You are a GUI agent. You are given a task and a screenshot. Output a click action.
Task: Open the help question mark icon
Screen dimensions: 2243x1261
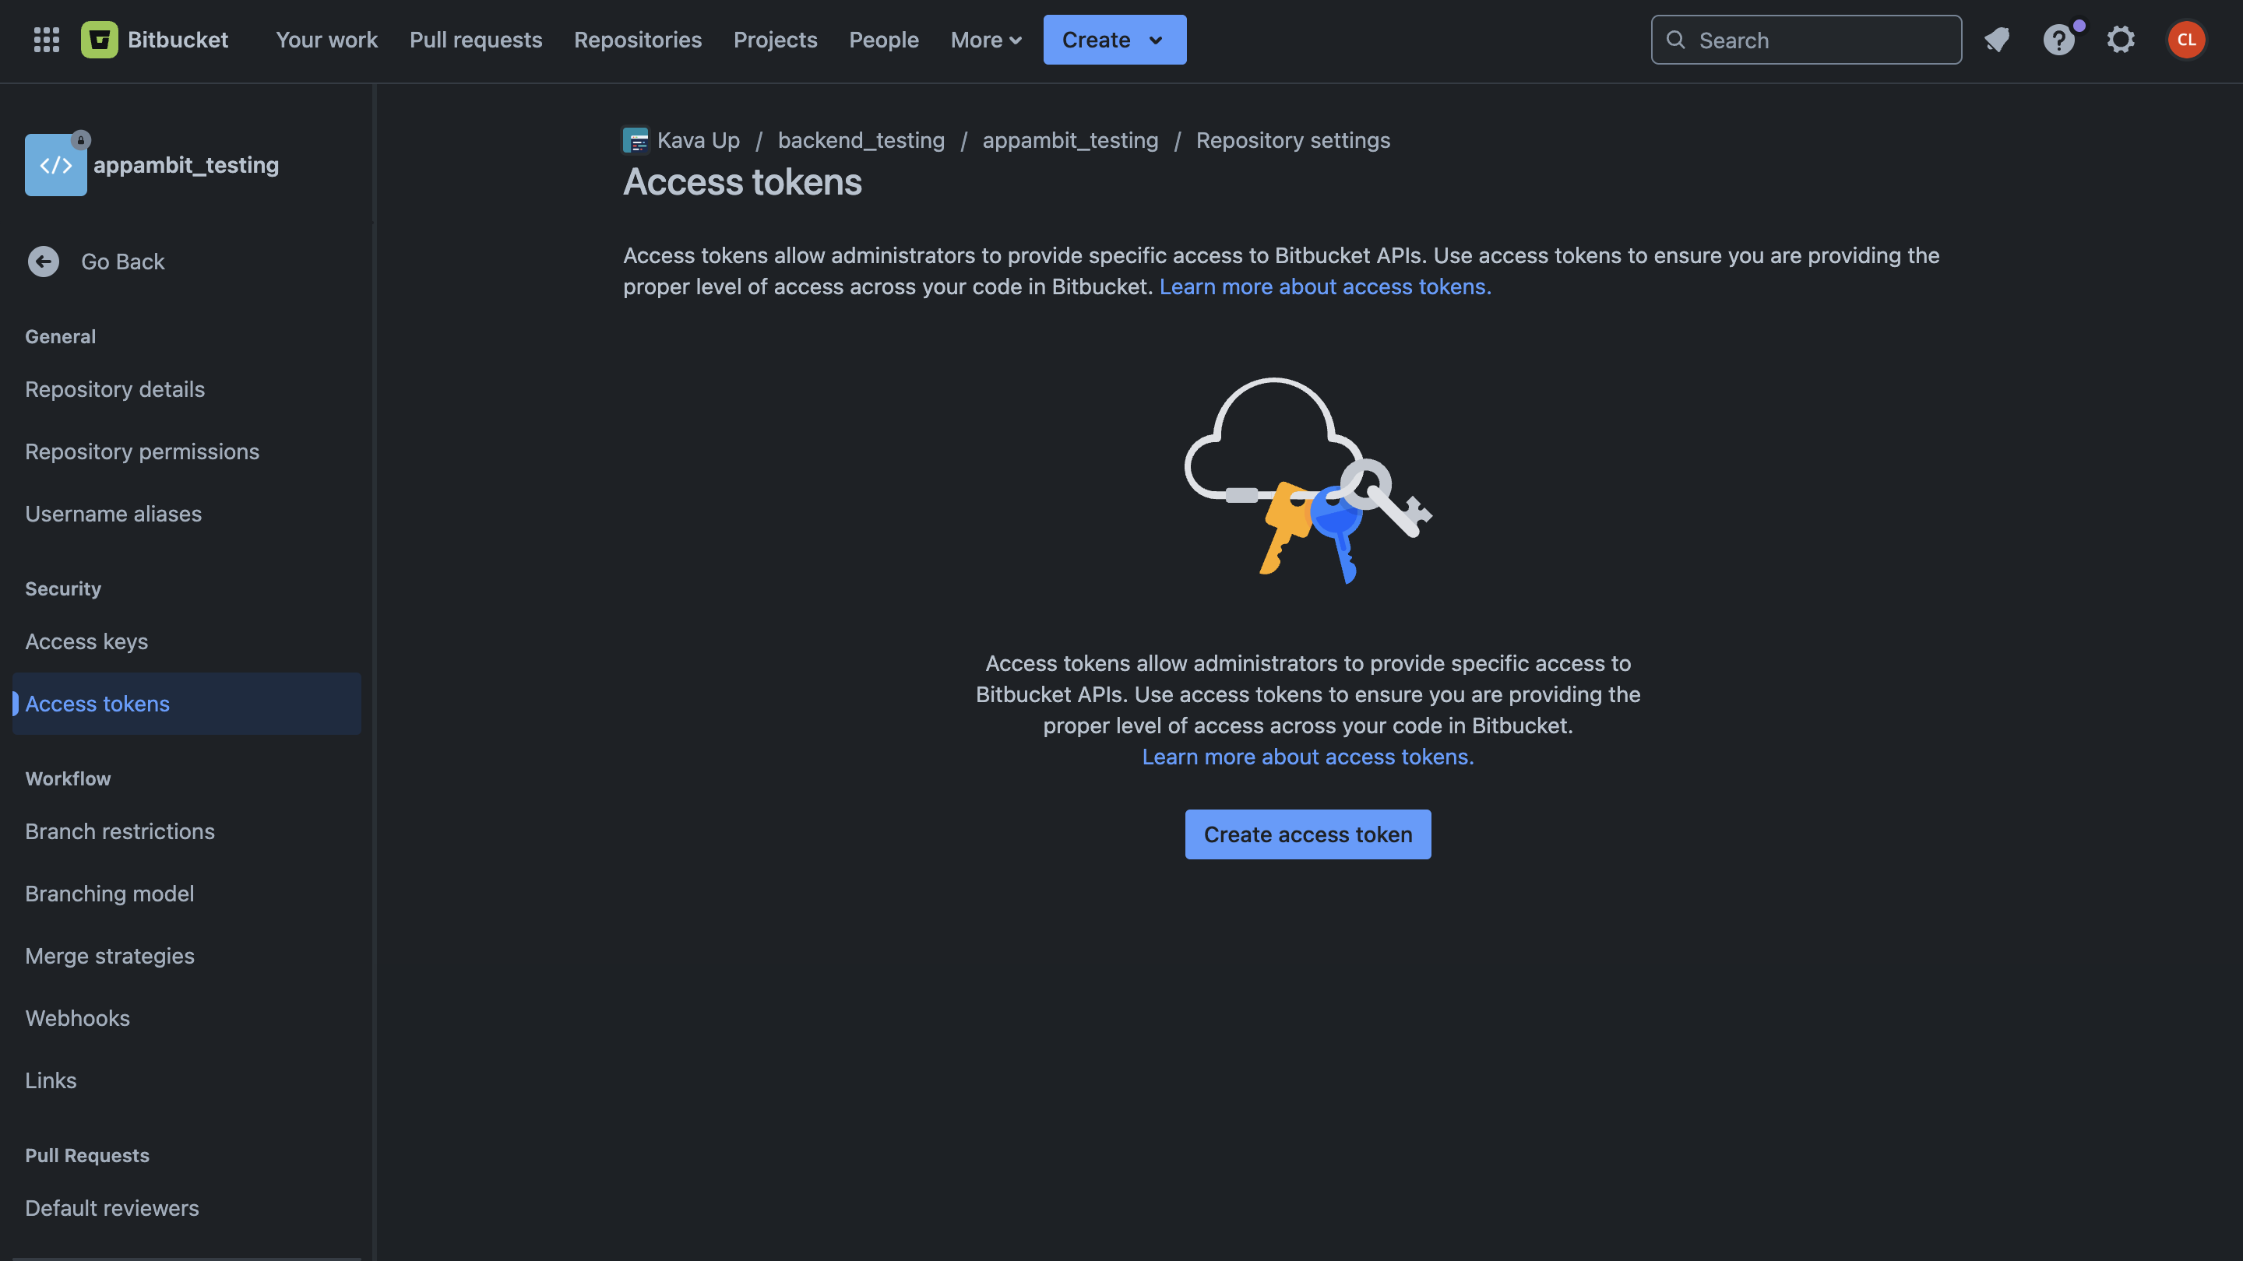(x=2058, y=39)
